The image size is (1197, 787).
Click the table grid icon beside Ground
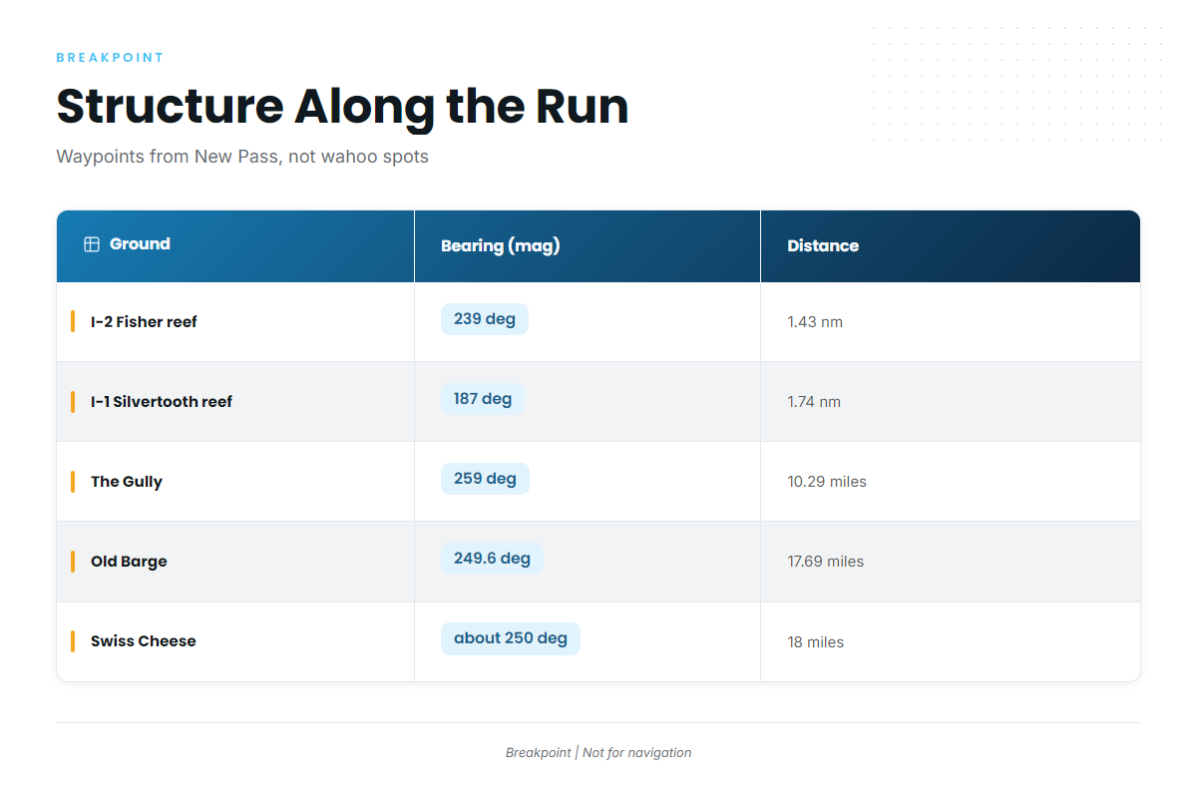click(x=92, y=244)
